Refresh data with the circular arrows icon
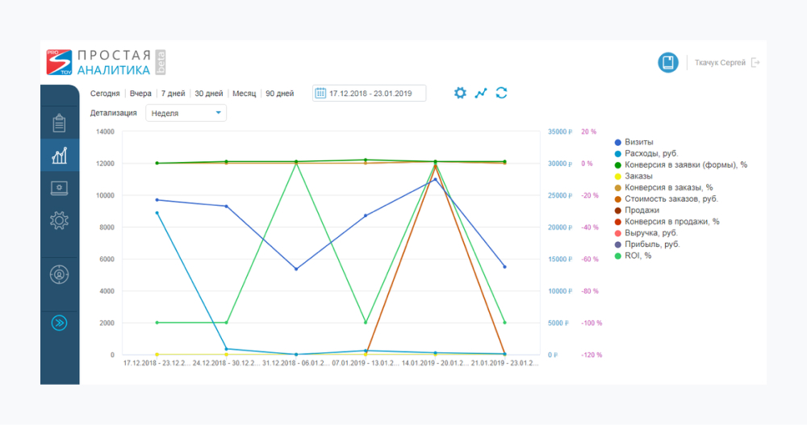This screenshot has height=425, width=807. point(501,93)
